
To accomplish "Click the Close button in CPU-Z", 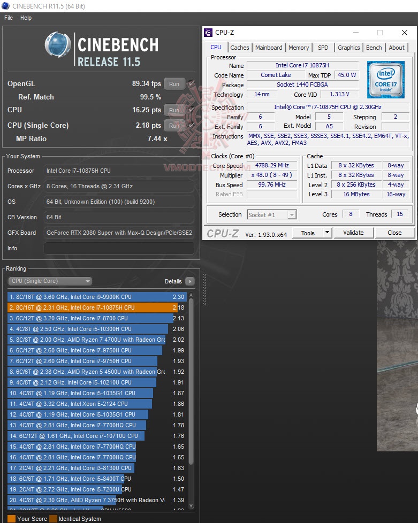I will (394, 233).
